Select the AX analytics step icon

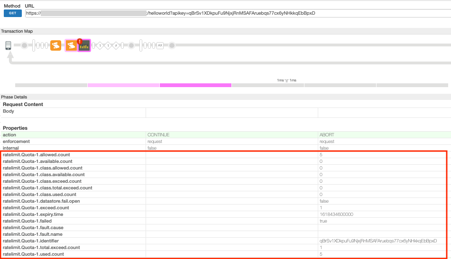(160, 45)
